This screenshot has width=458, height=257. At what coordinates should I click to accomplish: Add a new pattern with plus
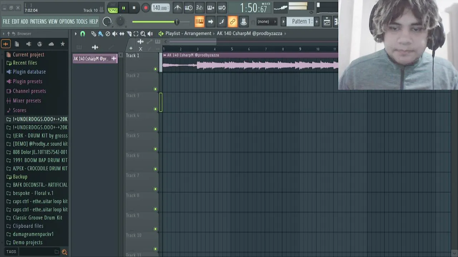point(316,22)
